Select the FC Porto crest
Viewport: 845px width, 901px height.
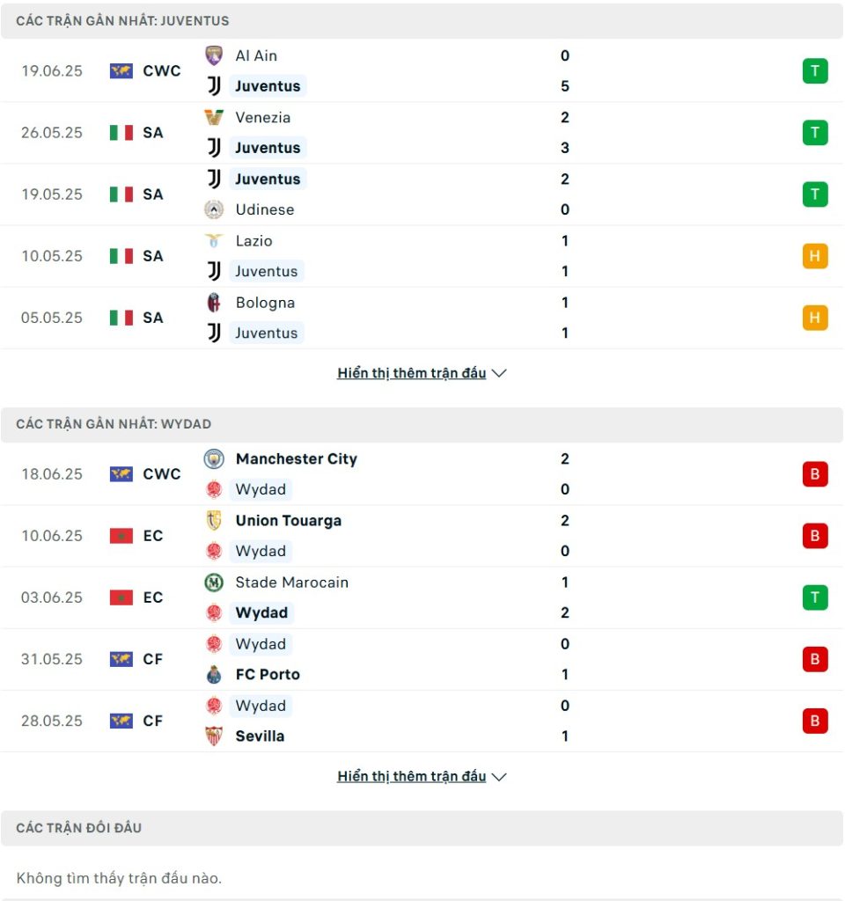coord(214,675)
